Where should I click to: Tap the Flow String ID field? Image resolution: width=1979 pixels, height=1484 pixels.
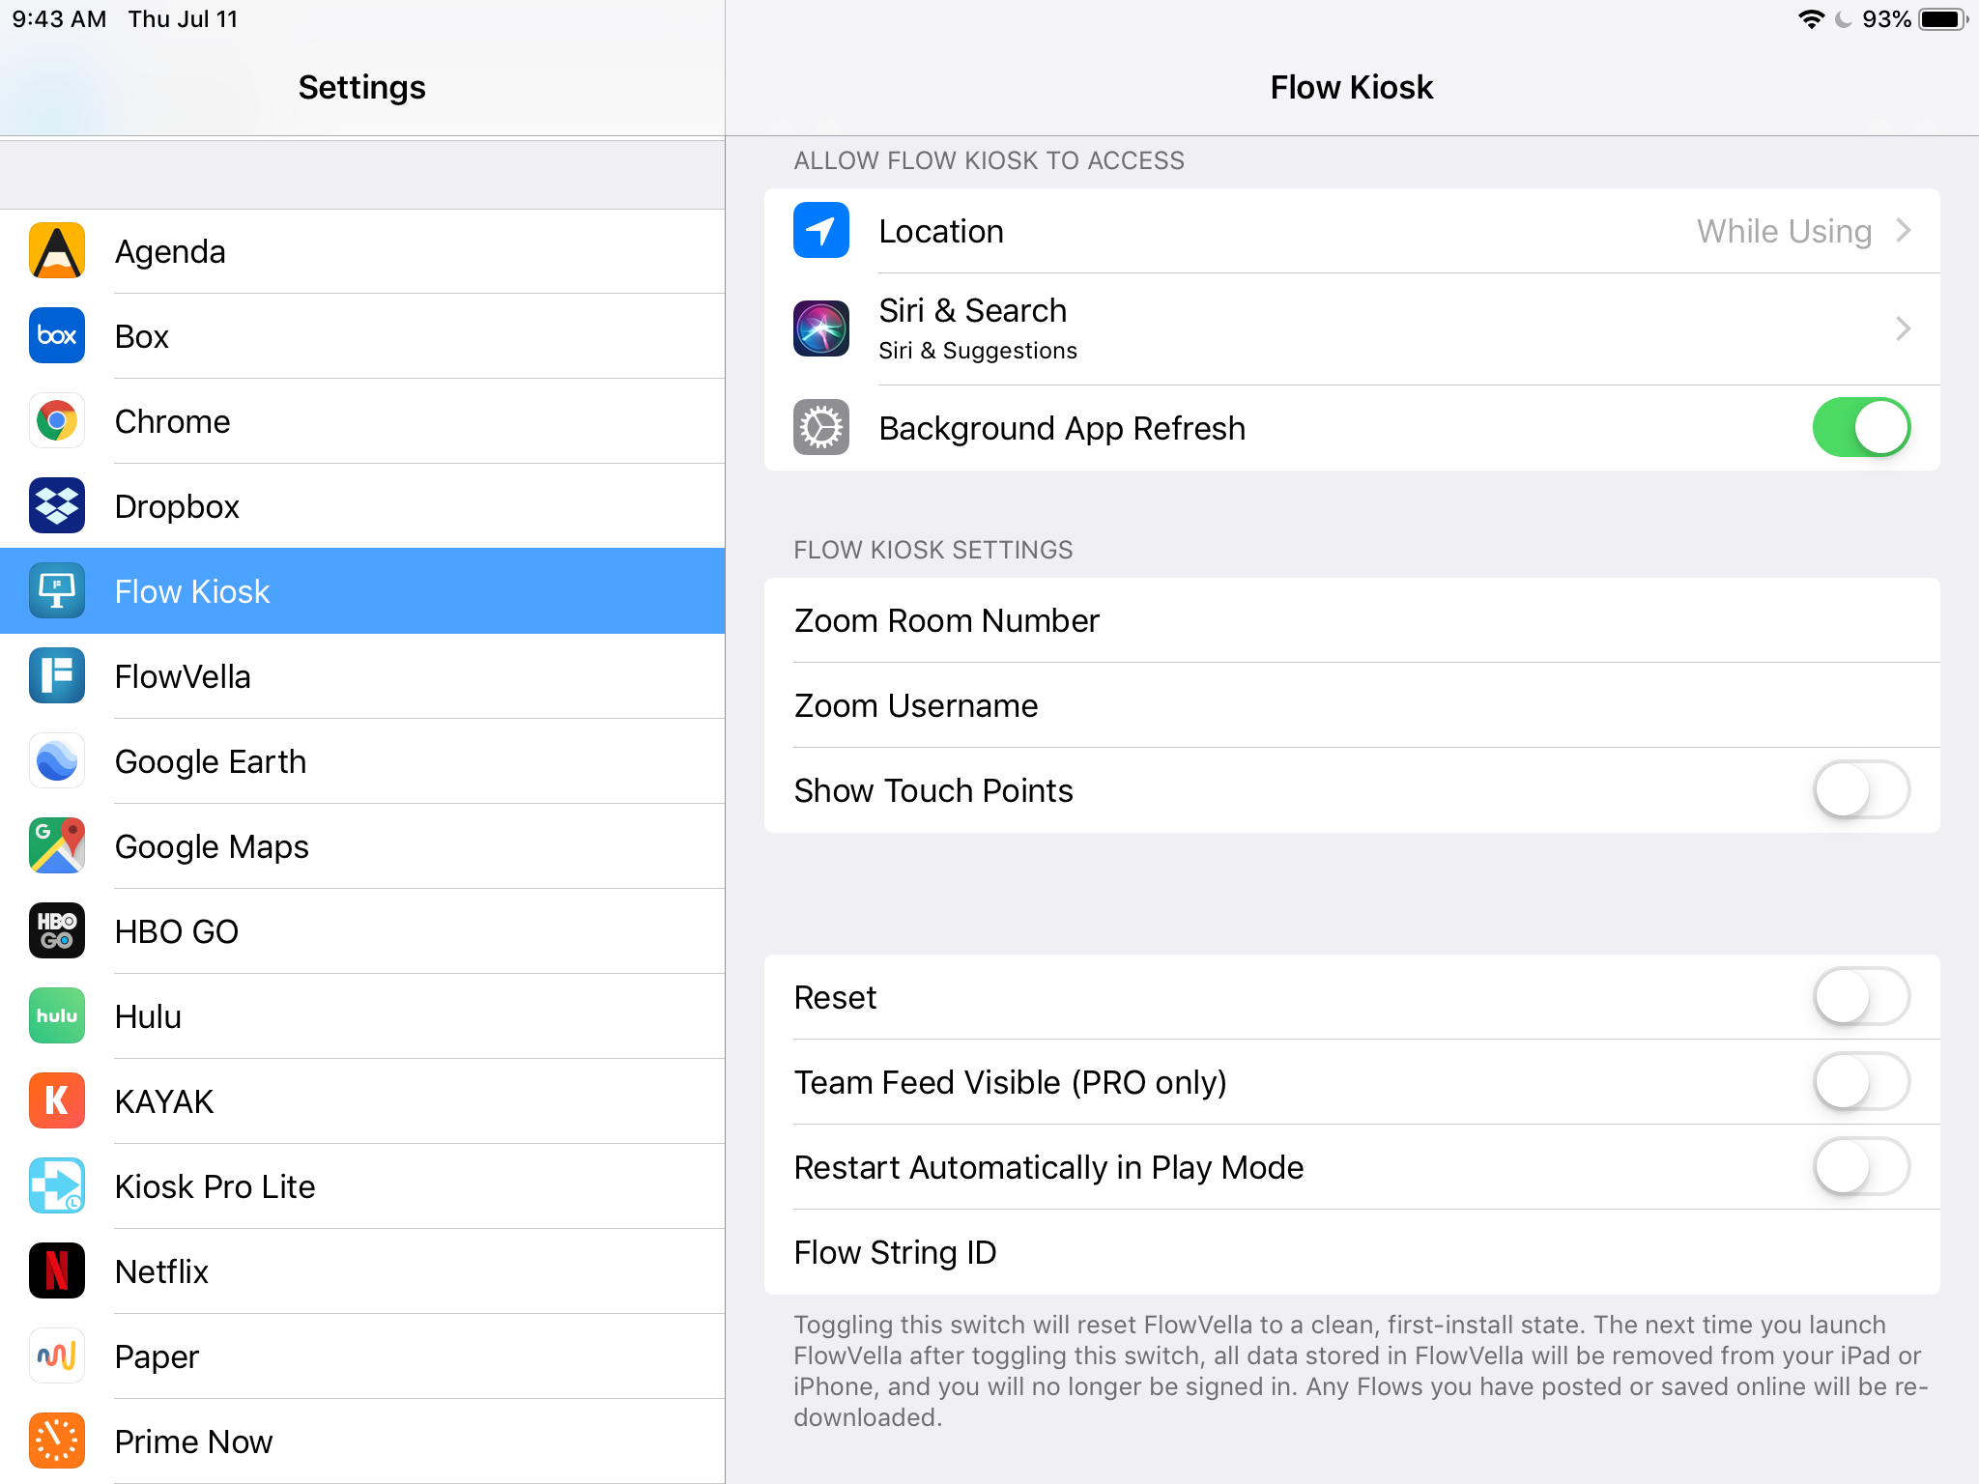tap(1352, 1252)
